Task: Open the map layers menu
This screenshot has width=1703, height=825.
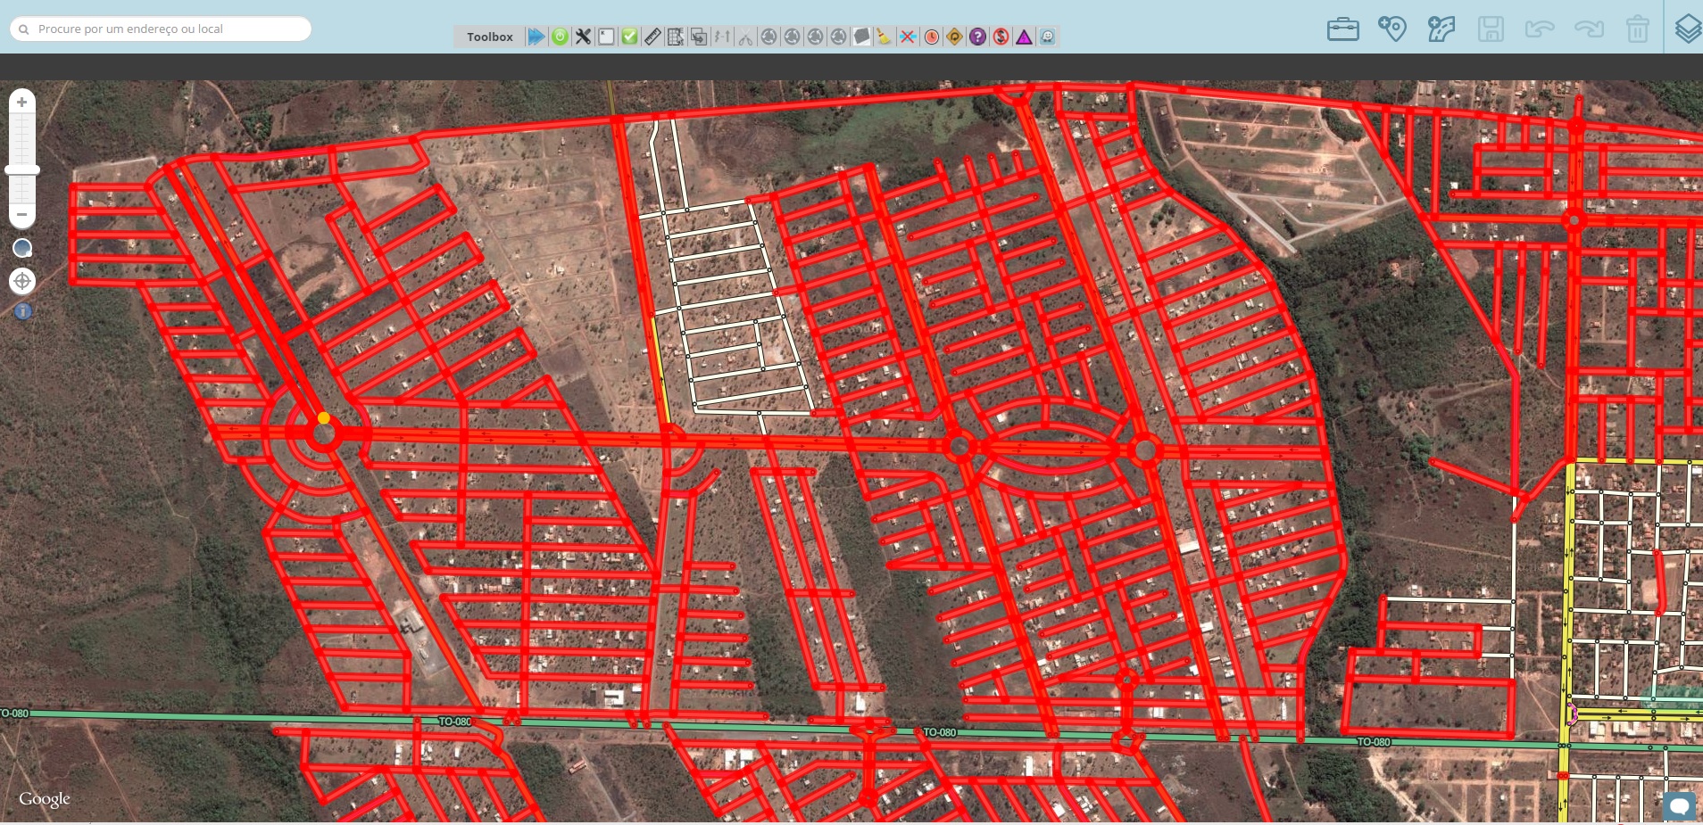Action: click(x=1687, y=29)
